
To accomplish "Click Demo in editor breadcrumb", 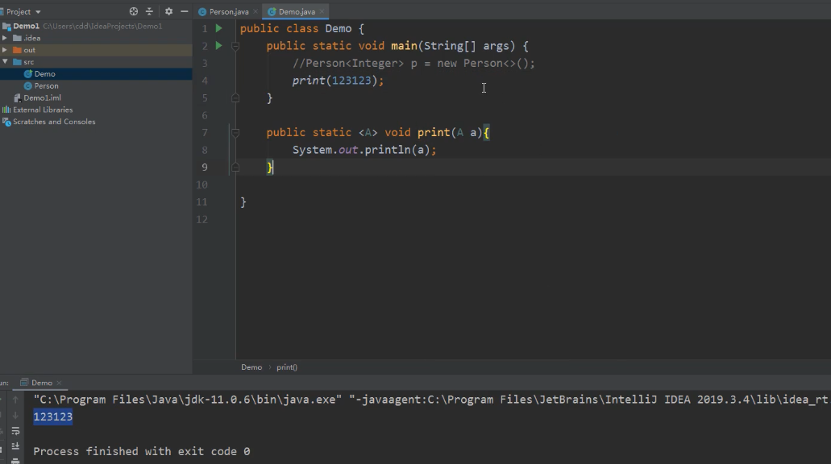I will [251, 367].
